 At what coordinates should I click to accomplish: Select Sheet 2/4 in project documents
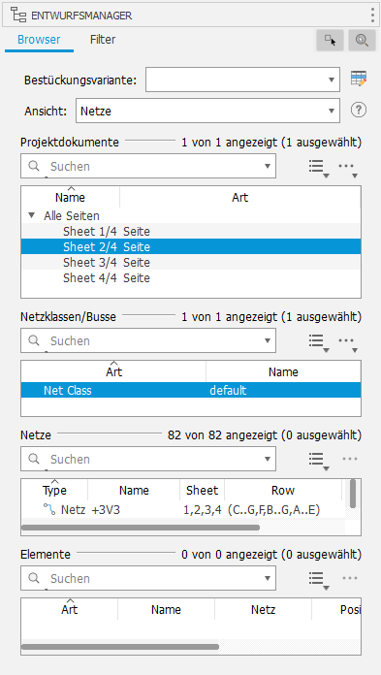(191, 246)
